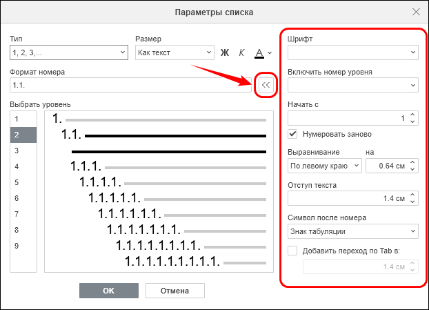This screenshot has width=429, height=310.
Task: Click the 1.1.1.1.1. preview line
Action: pos(177,198)
